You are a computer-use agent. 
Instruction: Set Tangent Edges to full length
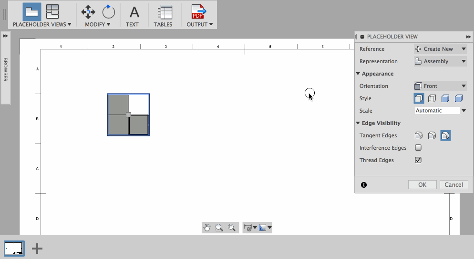(419, 135)
